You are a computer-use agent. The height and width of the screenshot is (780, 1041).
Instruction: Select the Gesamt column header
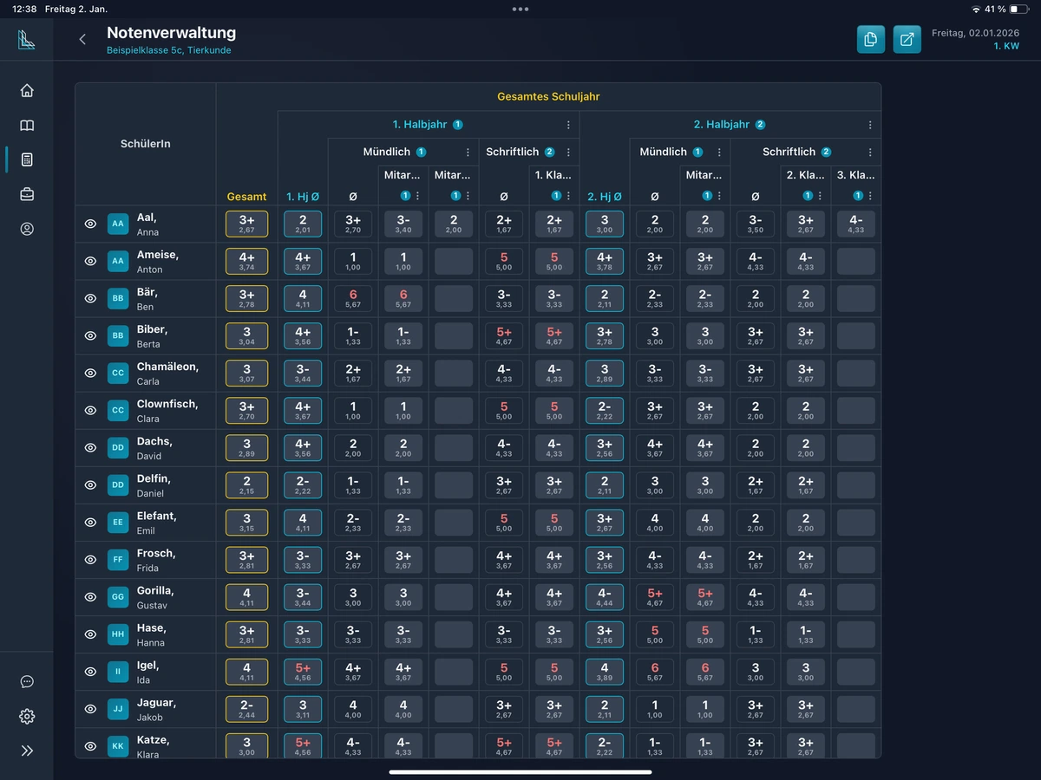pos(246,197)
